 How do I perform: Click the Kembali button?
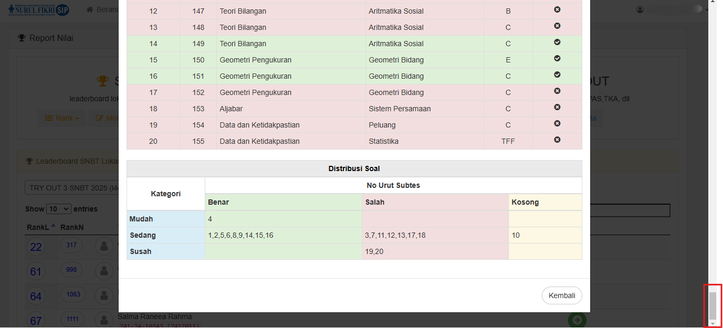[561, 295]
